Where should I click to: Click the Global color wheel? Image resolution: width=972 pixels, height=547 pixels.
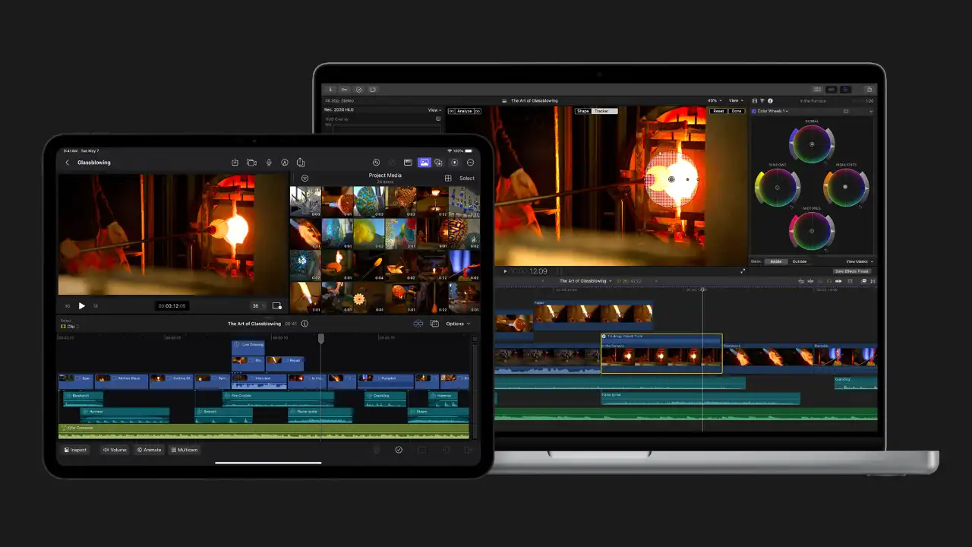click(812, 144)
